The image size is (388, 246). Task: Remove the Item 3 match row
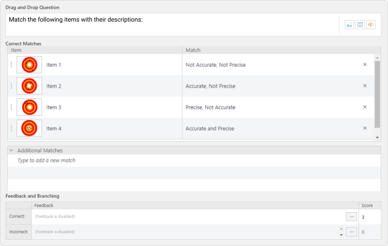pos(365,107)
